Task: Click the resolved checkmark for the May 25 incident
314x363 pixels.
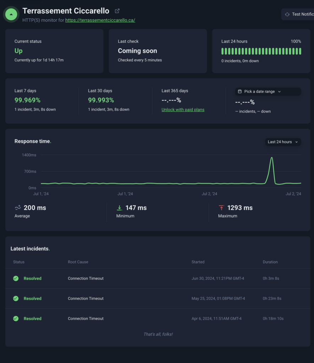Action: pos(16,298)
